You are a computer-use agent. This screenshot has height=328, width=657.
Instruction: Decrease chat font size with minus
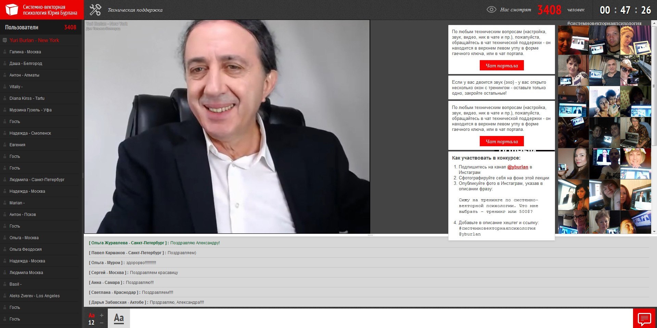(102, 323)
